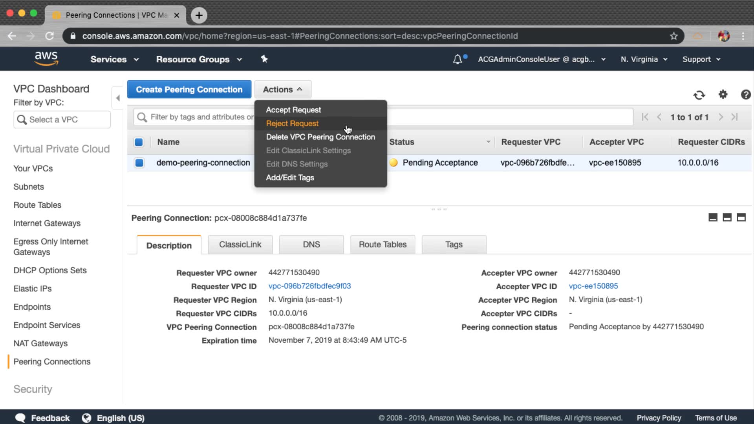Click the help question mark icon
The width and height of the screenshot is (754, 424).
point(745,95)
